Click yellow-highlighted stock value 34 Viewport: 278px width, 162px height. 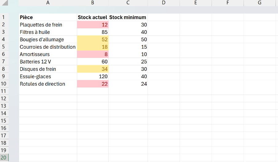tap(93, 69)
